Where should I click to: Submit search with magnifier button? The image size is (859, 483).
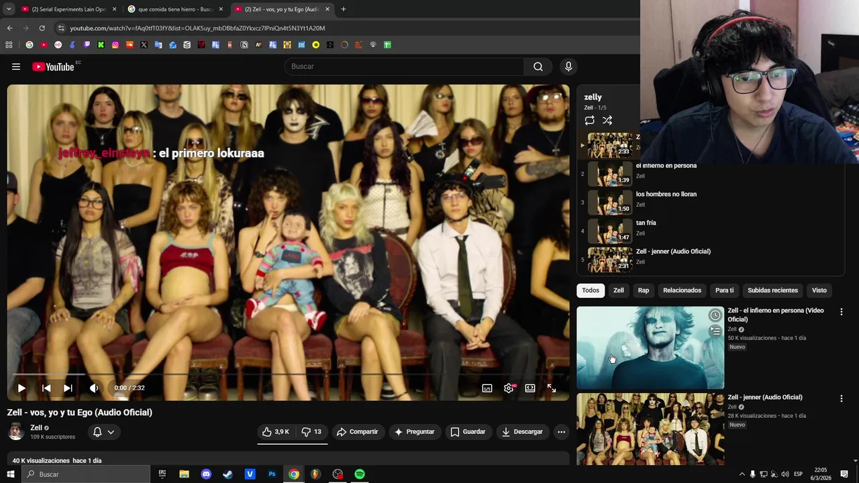(x=538, y=66)
